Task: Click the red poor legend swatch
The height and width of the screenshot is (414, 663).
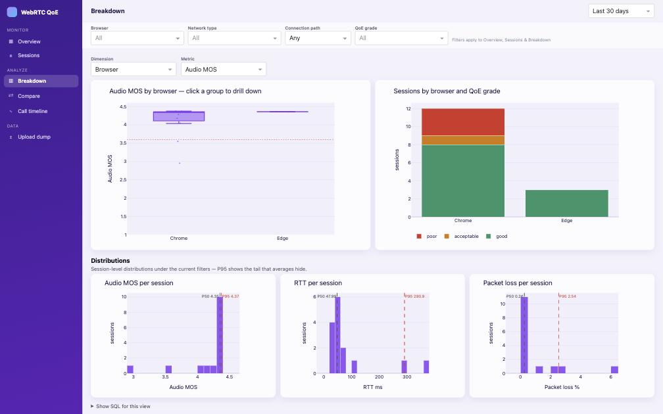Action: pos(419,236)
